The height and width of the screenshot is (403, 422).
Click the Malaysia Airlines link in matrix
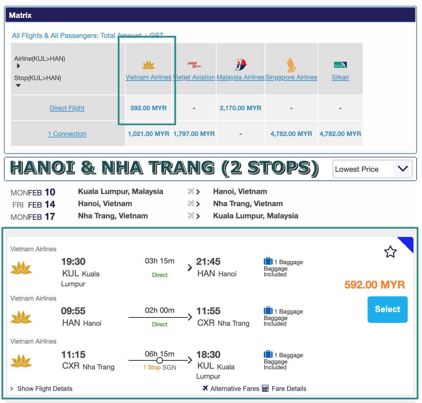(240, 77)
